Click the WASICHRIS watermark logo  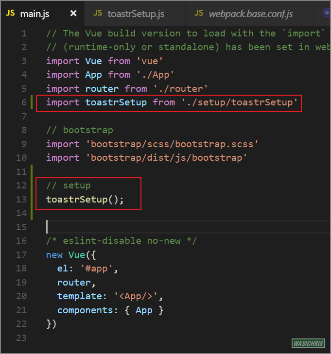308,344
